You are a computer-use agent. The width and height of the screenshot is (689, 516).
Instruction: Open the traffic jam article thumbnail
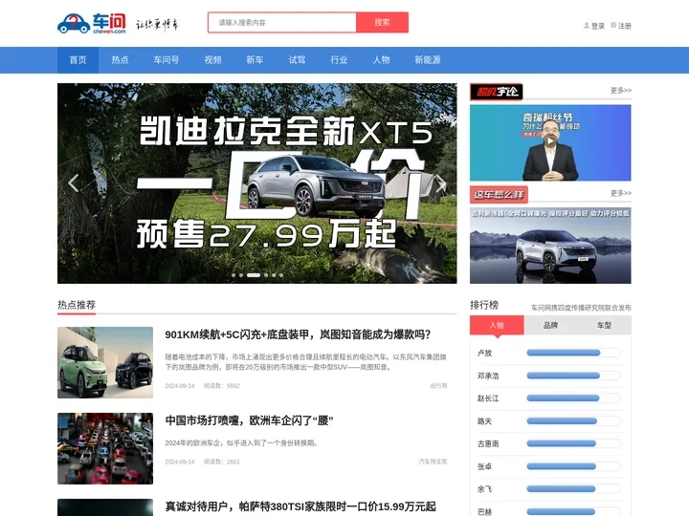pyautogui.click(x=105, y=448)
